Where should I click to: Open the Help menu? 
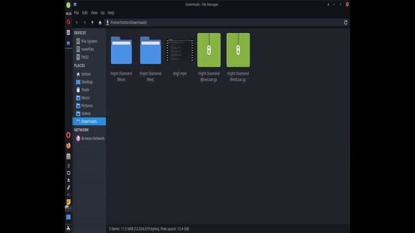(x=111, y=13)
